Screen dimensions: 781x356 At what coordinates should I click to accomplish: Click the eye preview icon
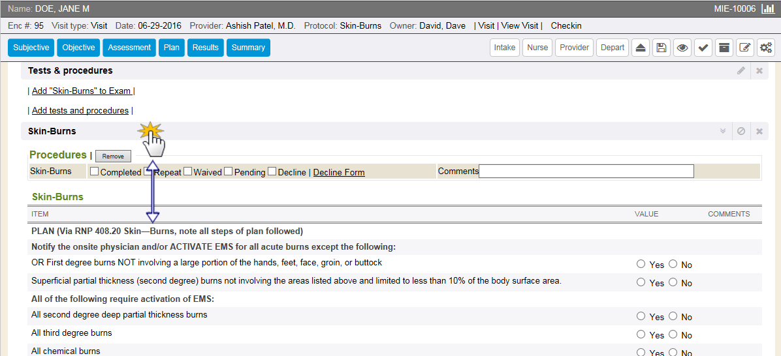682,48
